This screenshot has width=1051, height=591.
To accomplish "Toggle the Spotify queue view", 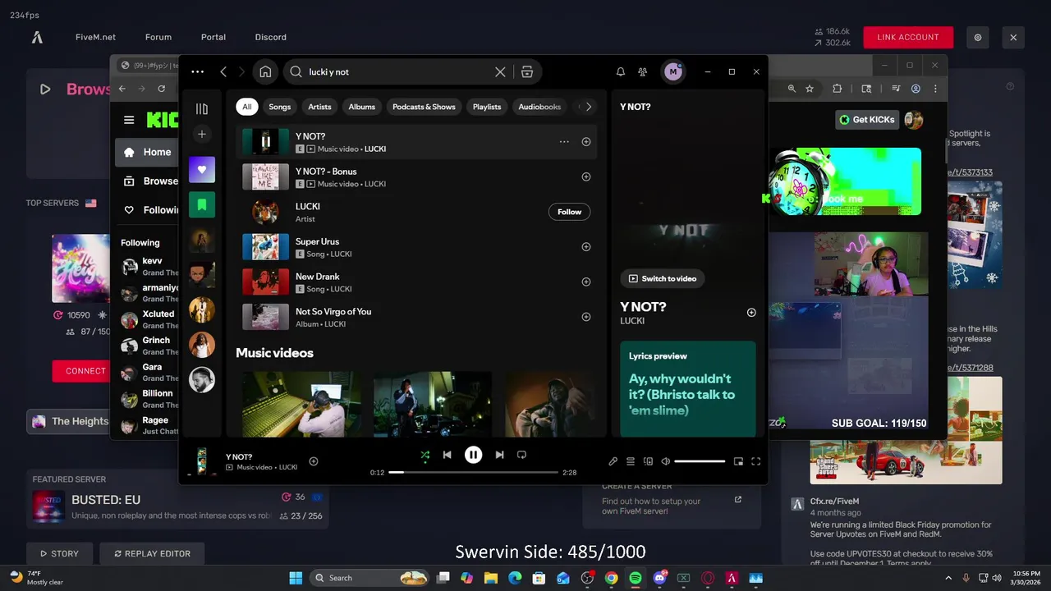I will tap(631, 461).
